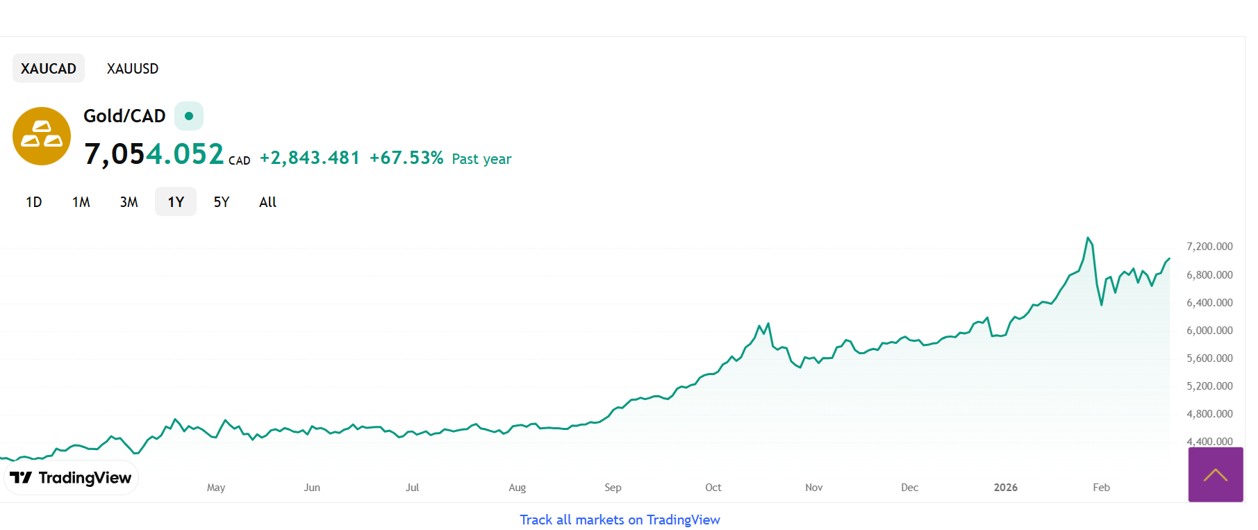Viewport: 1258px width, 530px height.
Task: Click the purple scroll-to-top arrow
Action: [1215, 475]
